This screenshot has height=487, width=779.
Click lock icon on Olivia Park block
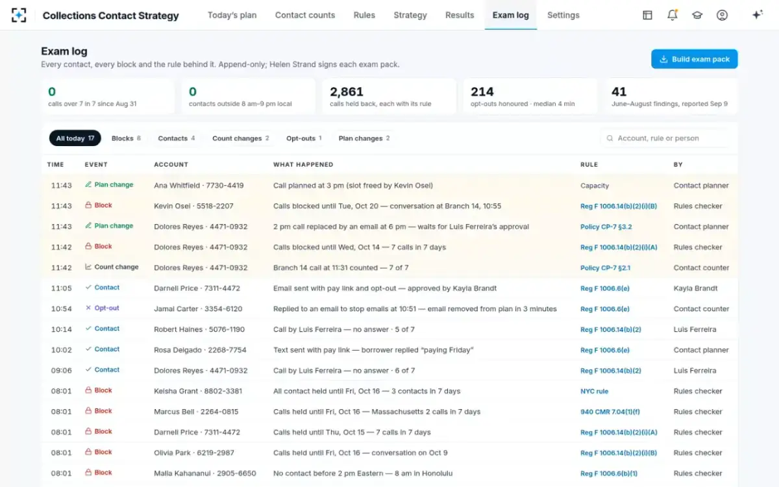[x=88, y=452]
